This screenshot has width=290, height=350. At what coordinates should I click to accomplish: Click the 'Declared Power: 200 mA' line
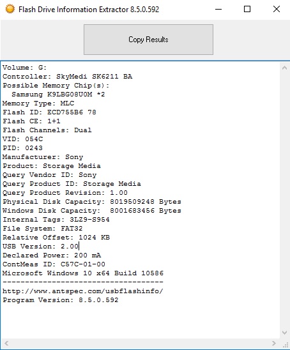pos(52,255)
